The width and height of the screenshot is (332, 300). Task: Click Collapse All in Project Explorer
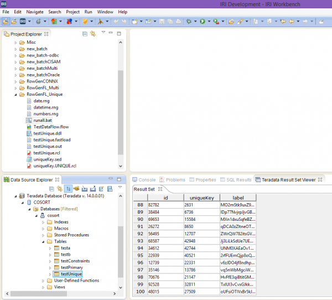(85, 34)
